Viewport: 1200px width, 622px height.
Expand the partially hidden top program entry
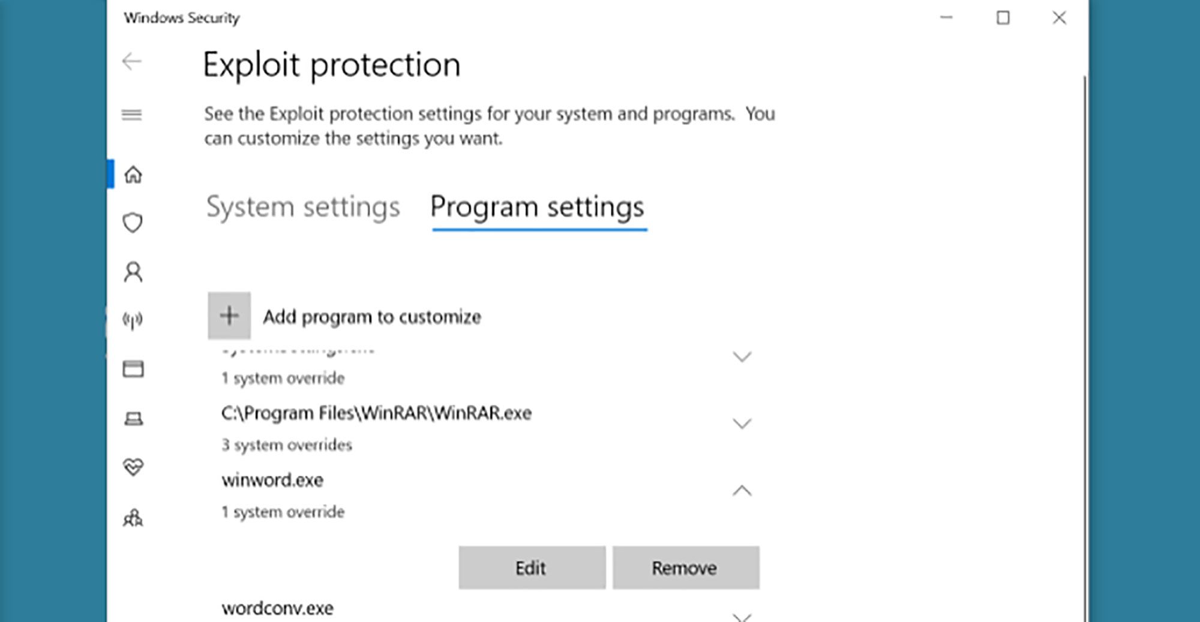click(x=742, y=357)
